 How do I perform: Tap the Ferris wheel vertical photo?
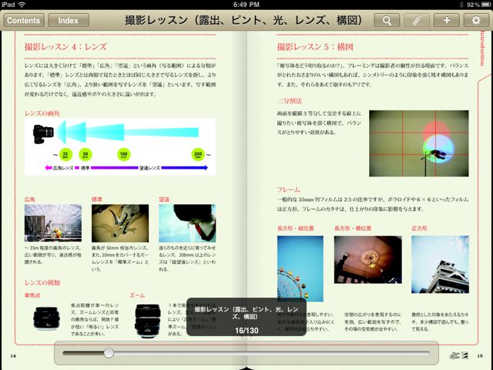(x=300, y=268)
